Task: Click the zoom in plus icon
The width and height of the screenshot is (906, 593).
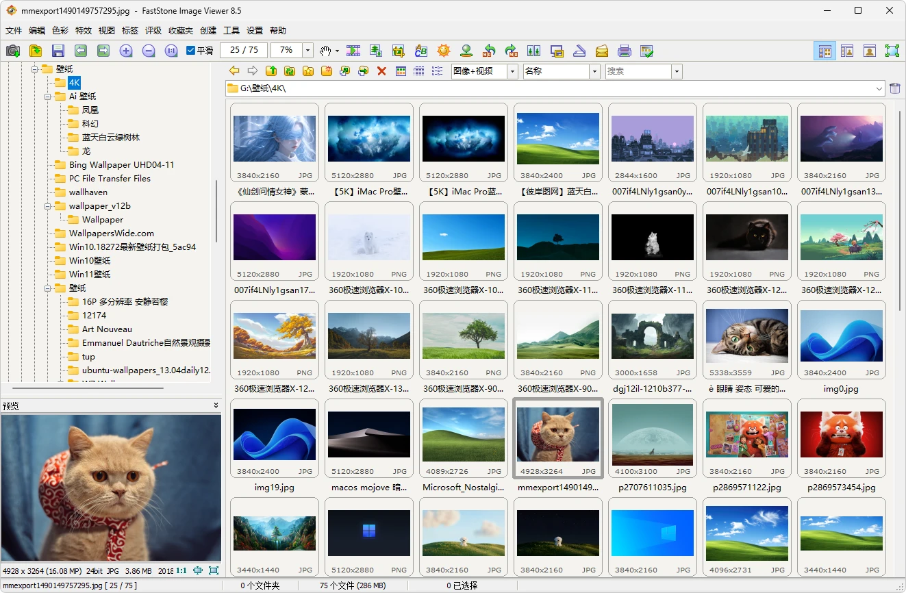Action: coord(126,51)
